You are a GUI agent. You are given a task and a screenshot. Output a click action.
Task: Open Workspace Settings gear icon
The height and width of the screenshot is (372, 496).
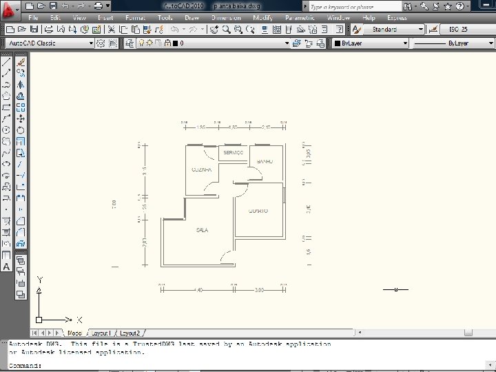click(101, 43)
